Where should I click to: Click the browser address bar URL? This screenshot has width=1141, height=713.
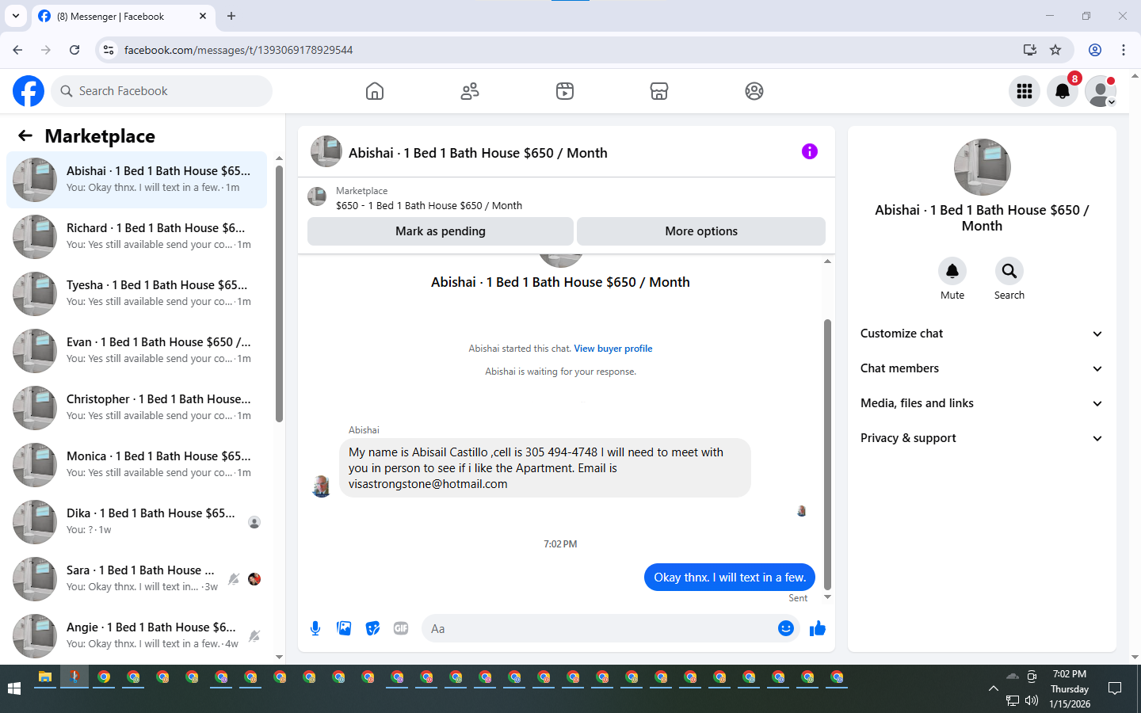239,50
